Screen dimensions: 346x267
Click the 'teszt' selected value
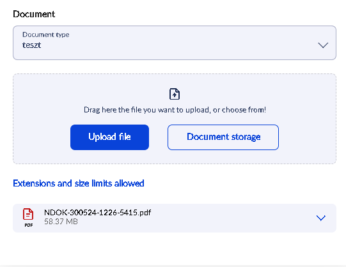coord(32,45)
